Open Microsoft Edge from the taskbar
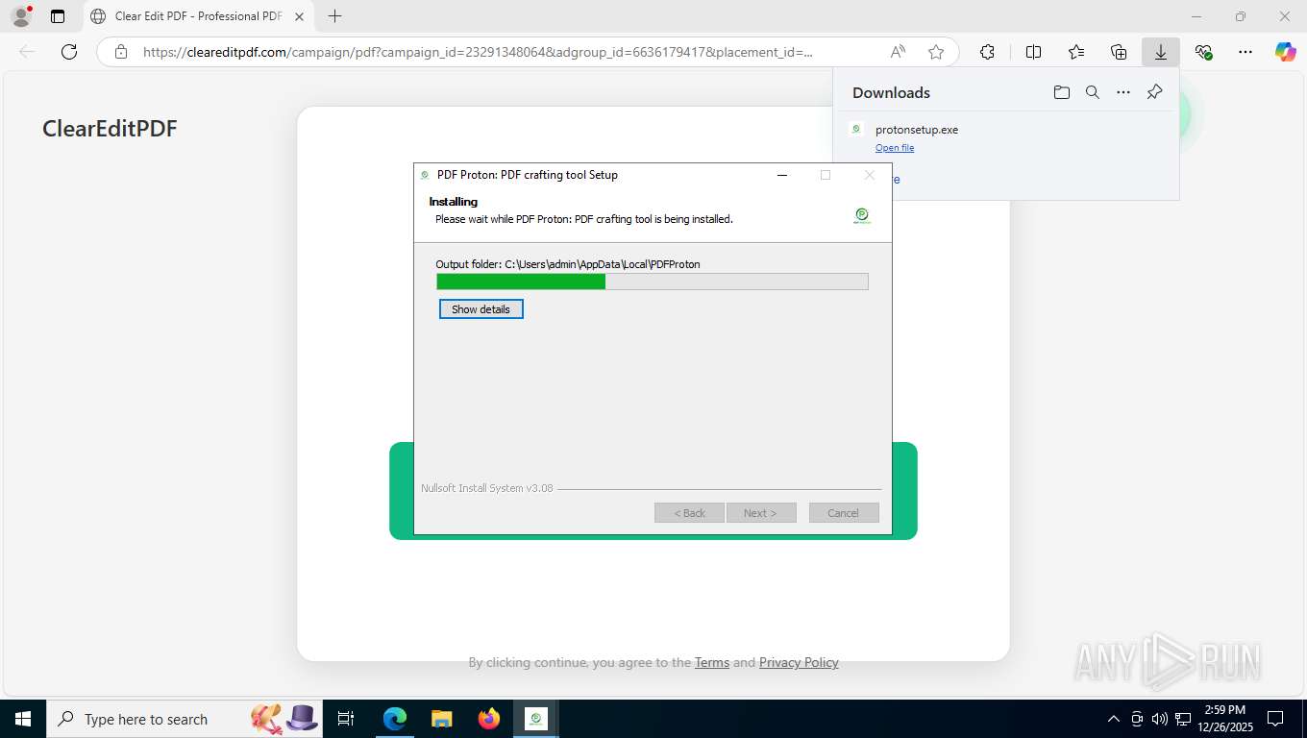 [x=394, y=719]
